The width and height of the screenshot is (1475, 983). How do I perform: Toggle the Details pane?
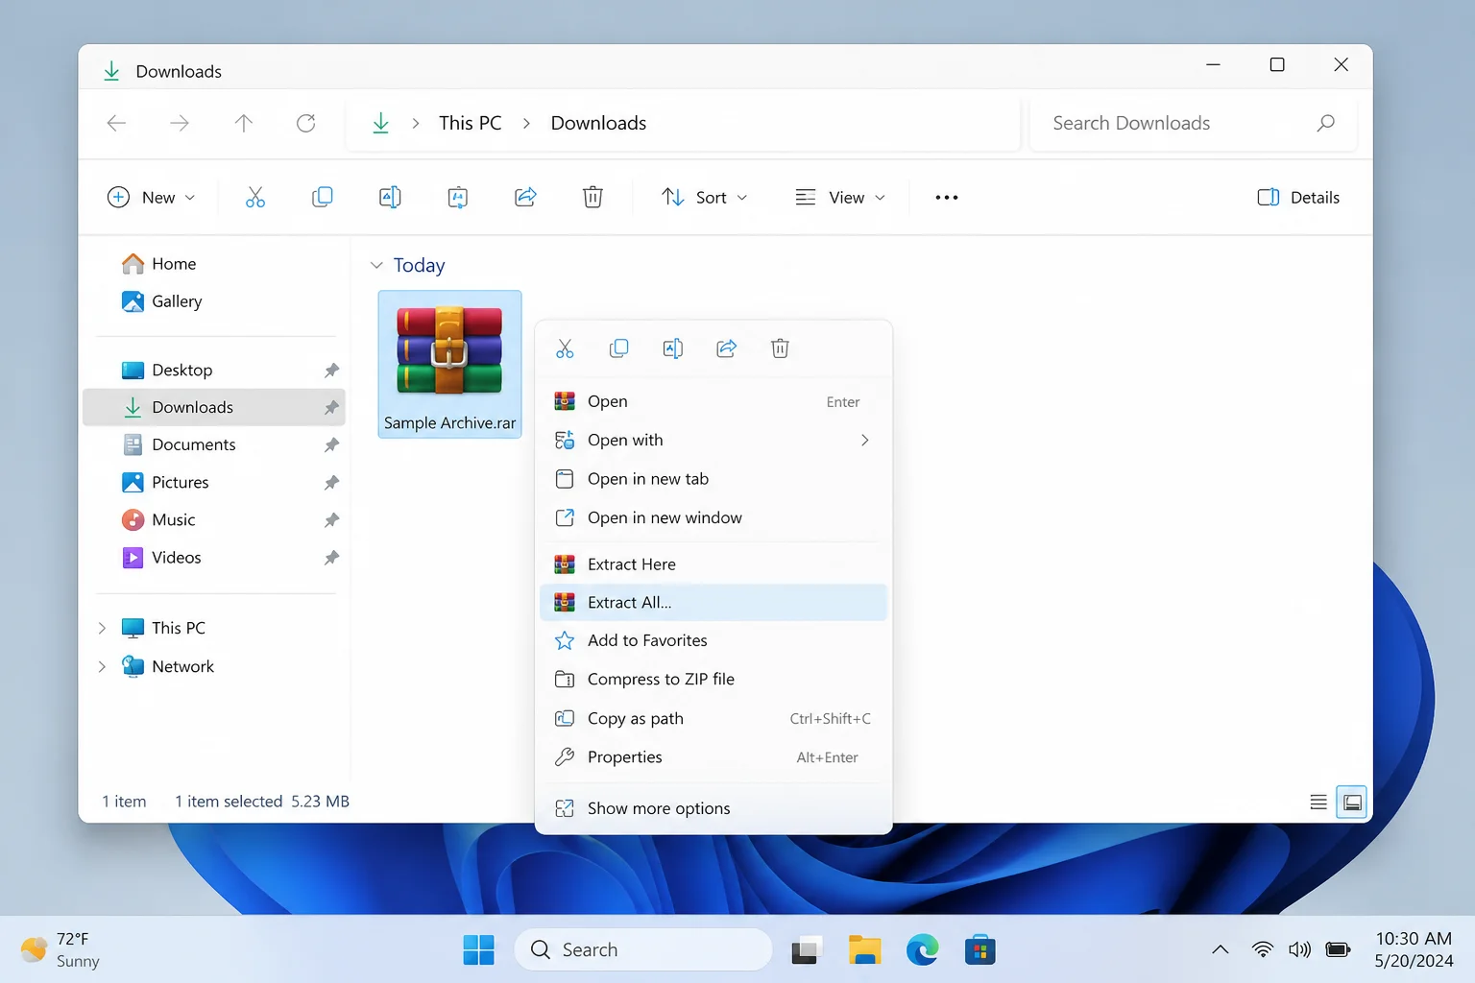click(1298, 197)
